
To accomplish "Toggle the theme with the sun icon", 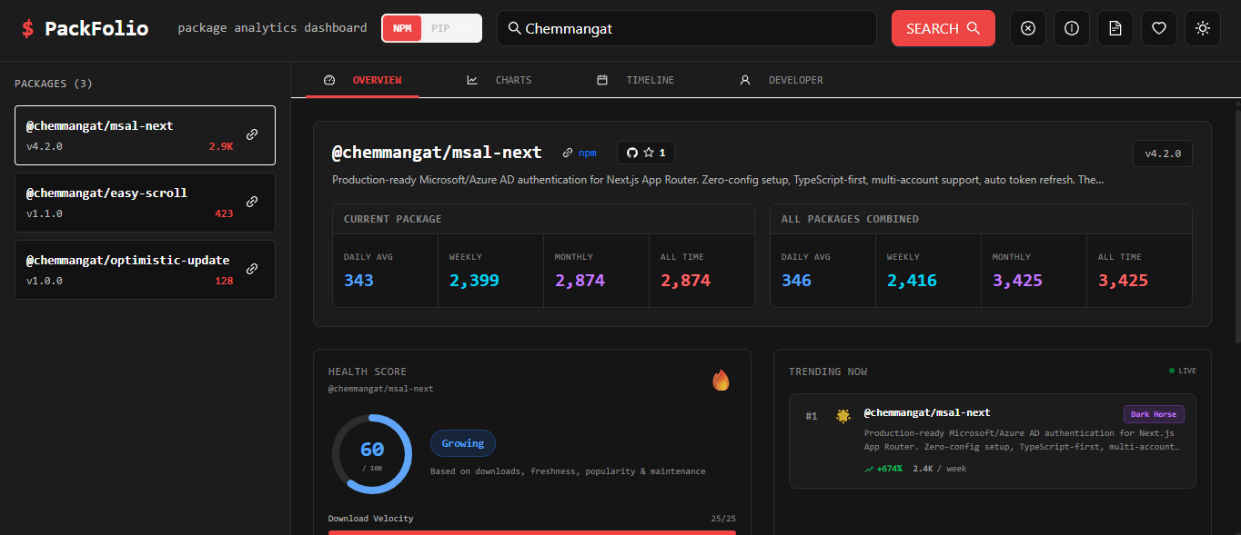I will coord(1202,28).
